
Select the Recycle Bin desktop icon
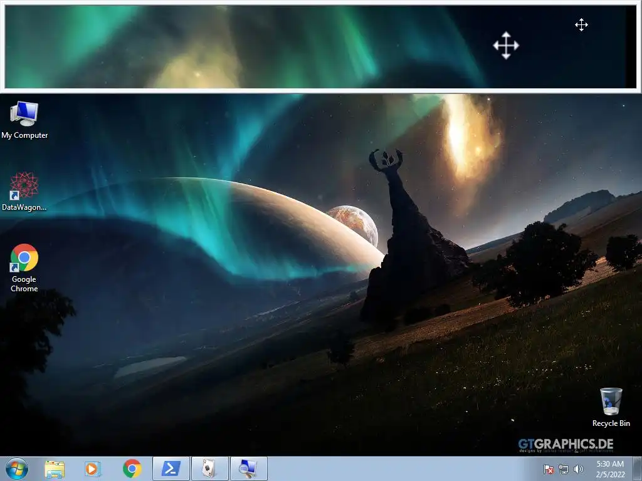point(611,407)
